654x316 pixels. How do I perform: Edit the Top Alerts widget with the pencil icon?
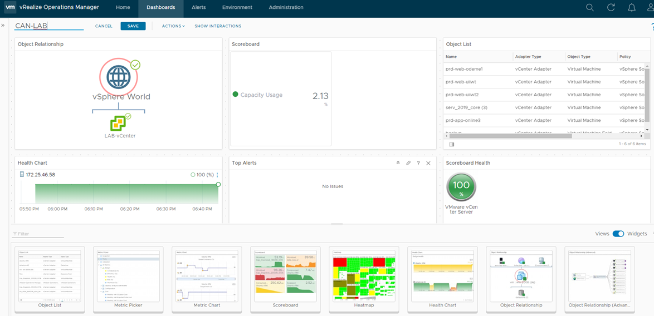(408, 163)
